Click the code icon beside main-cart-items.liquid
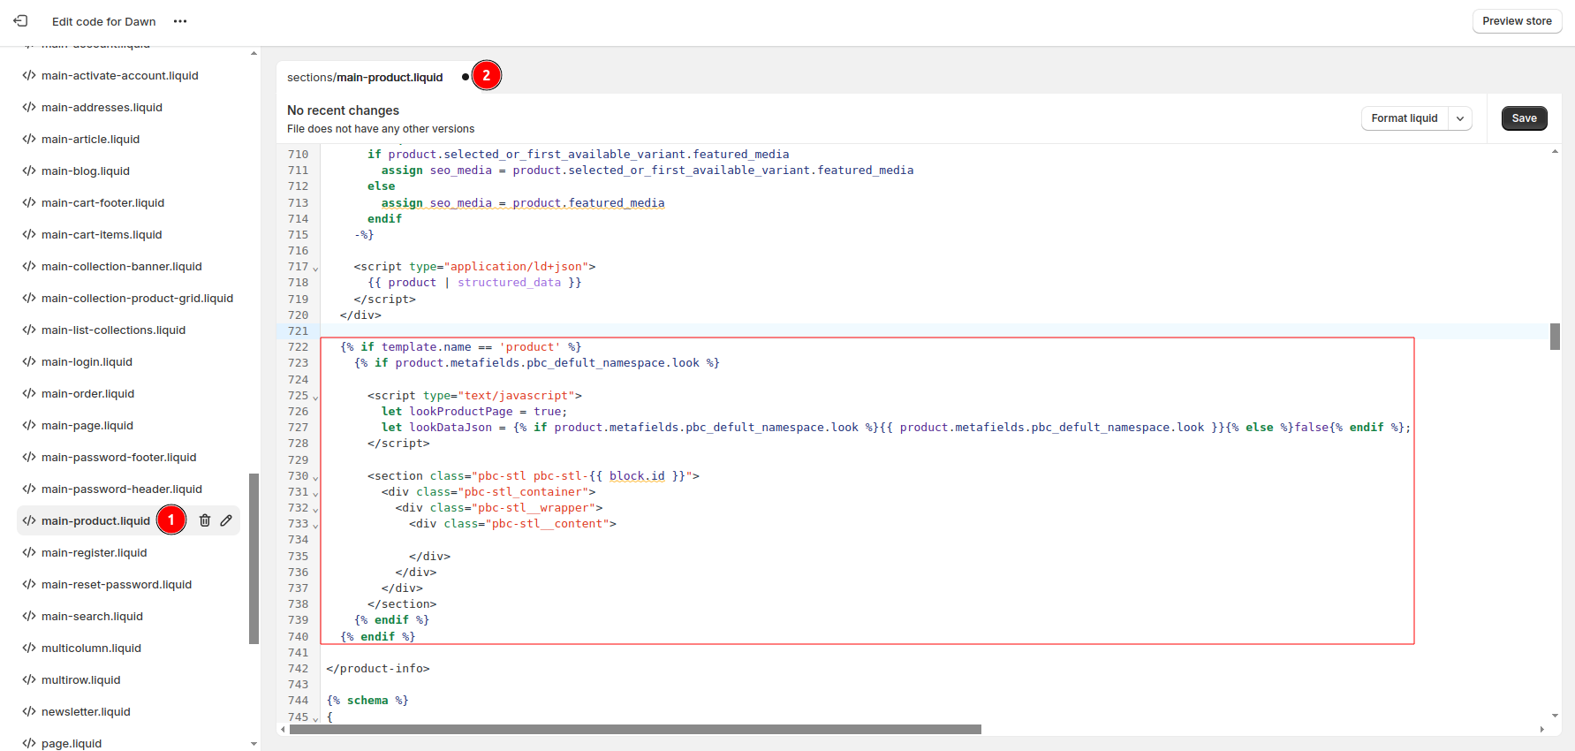 (29, 234)
